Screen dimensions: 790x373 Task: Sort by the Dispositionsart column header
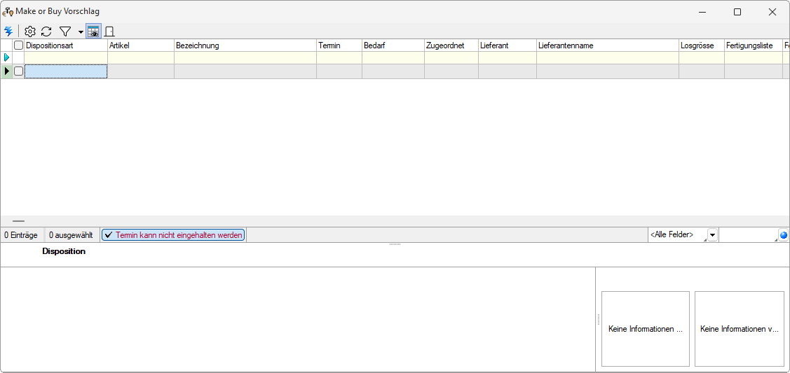64,45
